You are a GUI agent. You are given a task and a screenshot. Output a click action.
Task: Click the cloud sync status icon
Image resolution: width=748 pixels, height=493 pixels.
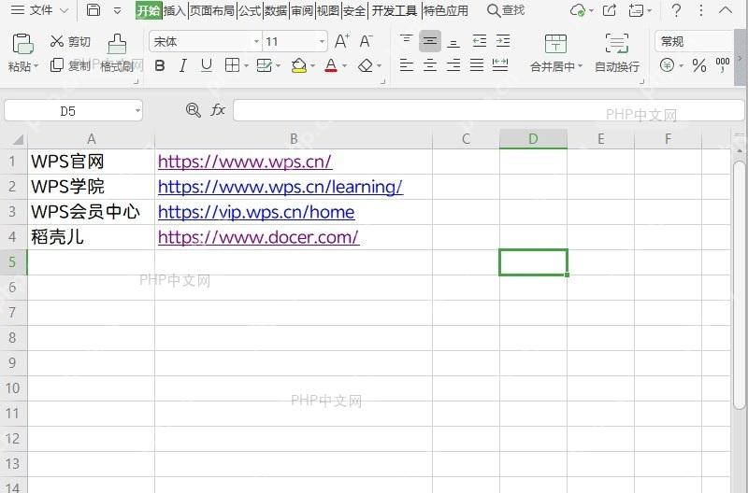[578, 10]
